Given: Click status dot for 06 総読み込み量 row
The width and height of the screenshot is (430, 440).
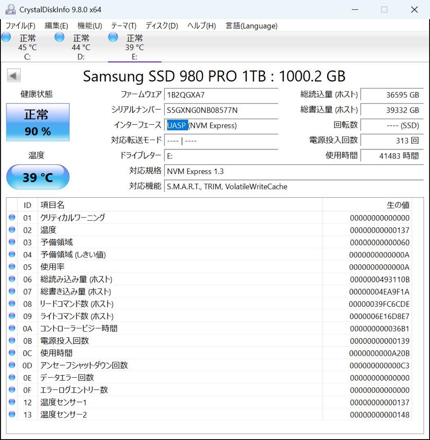Looking at the screenshot, I should coord(12,279).
